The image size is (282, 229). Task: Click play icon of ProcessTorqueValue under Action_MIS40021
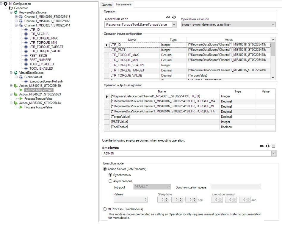21,99
